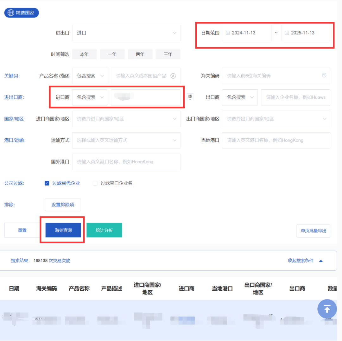The height and width of the screenshot is (341, 342).
Task: Click the 当地港口 input field
Action: click(275, 140)
